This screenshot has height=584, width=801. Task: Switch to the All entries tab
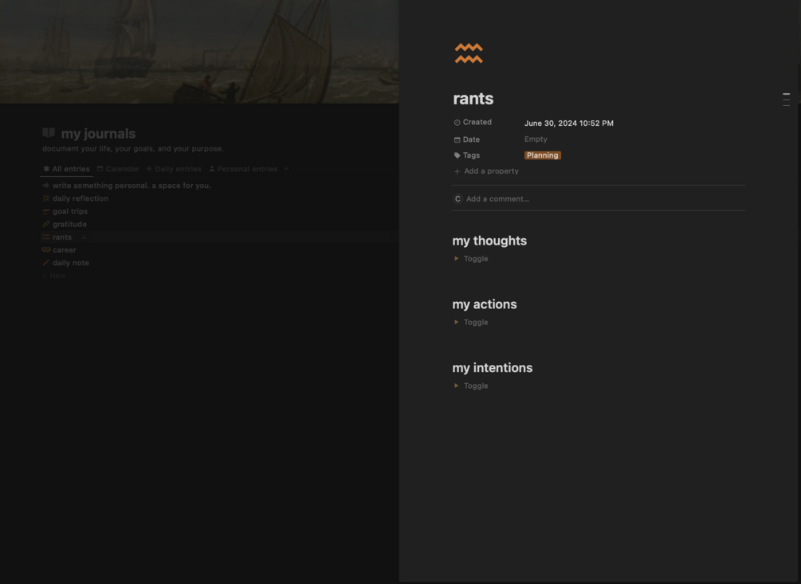(x=66, y=169)
